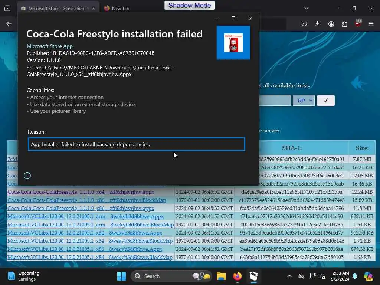
Task: Click the muted volume tray icon
Action: 322,276
